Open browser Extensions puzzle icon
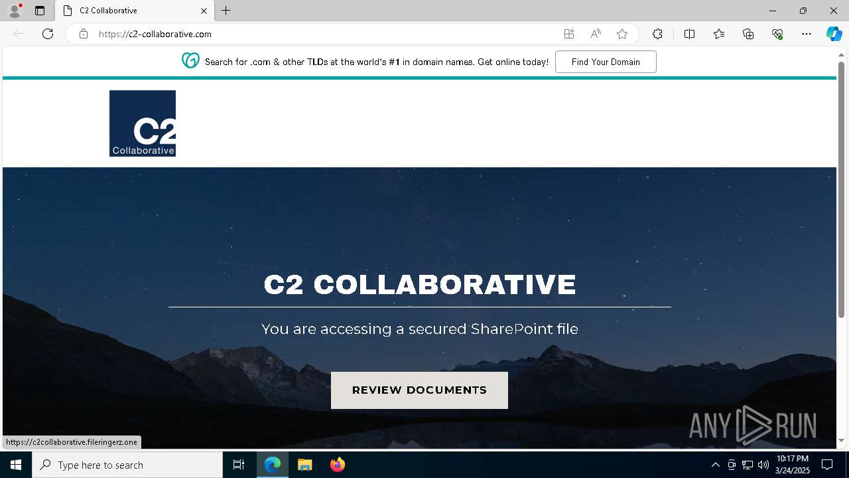 [x=657, y=34]
